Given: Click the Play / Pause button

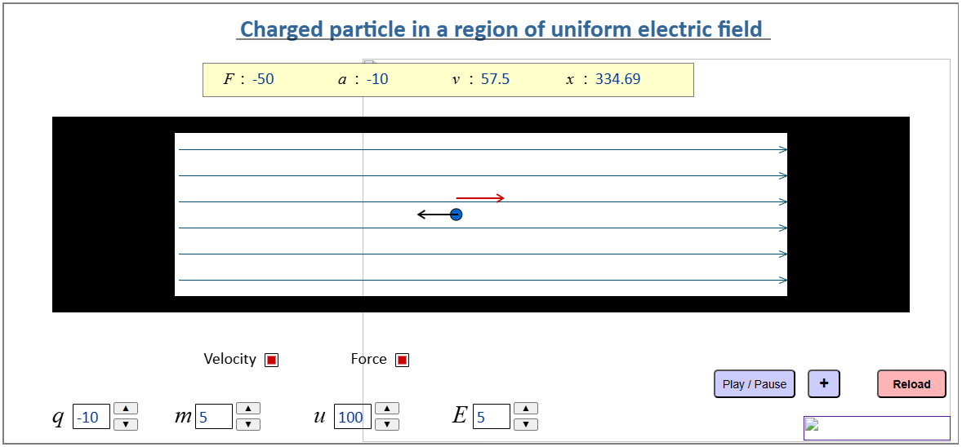Looking at the screenshot, I should (x=755, y=384).
